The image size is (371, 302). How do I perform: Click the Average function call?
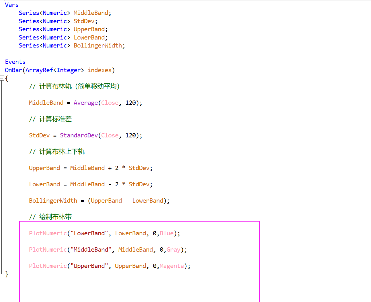(x=85, y=103)
